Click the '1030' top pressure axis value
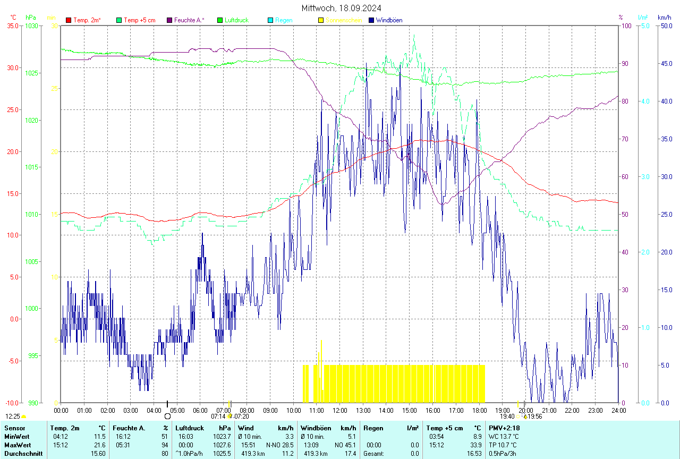The width and height of the screenshot is (680, 459). coord(32,25)
